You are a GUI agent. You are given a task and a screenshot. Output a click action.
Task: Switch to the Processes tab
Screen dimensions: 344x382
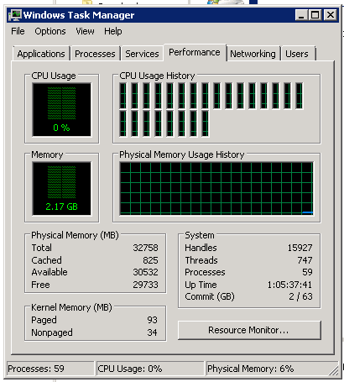95,54
